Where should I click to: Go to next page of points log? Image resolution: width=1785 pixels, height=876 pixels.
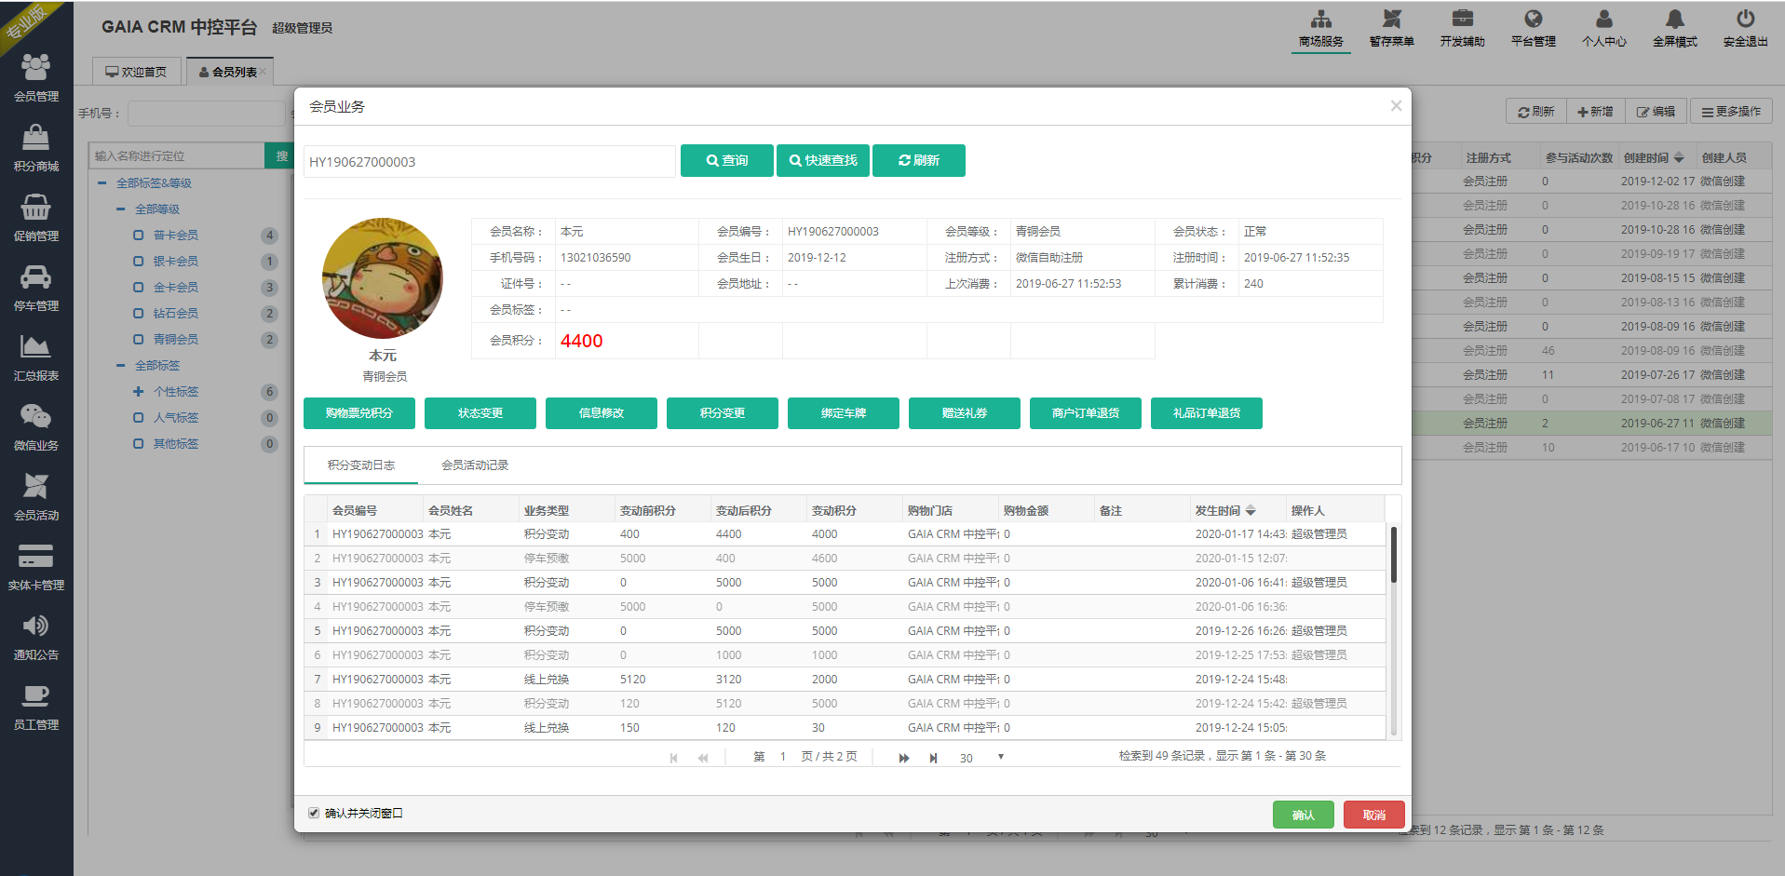pos(903,758)
